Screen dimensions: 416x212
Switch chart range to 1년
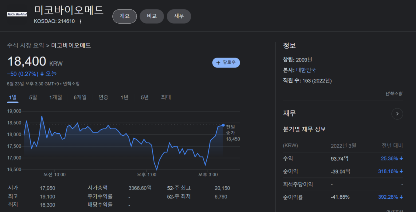pos(124,97)
